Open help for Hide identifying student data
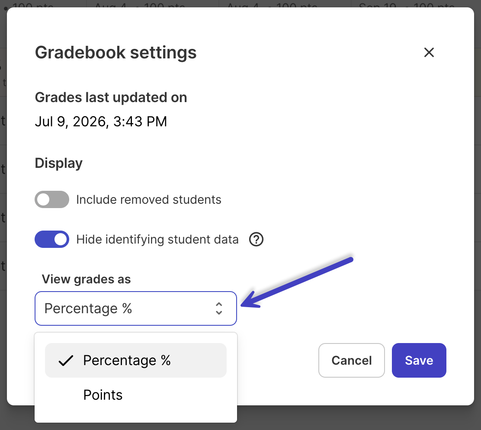 256,240
